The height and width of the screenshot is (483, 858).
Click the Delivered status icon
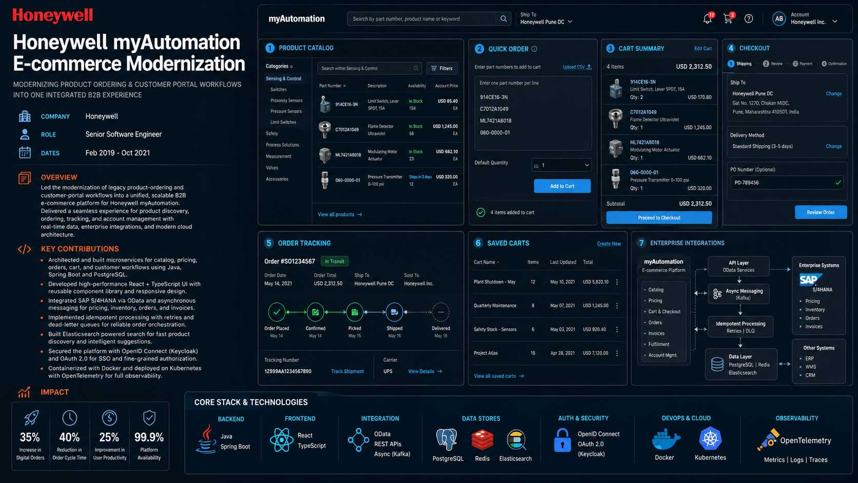[x=441, y=312]
